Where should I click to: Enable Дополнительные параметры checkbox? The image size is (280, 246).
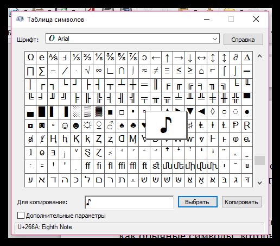click(21, 216)
